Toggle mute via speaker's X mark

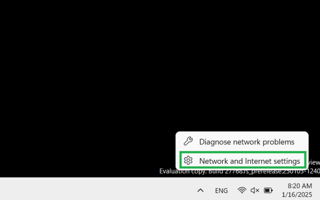coord(257,191)
